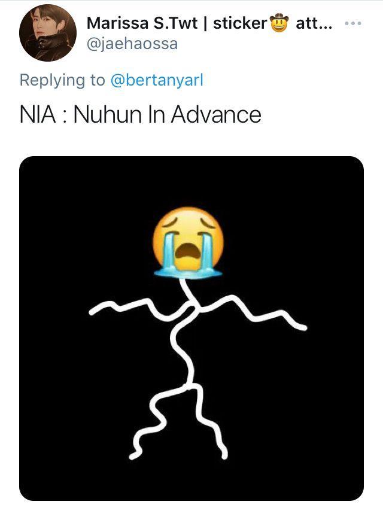Click the pool of tears below the emoji
The height and width of the screenshot is (529, 383).
[x=188, y=273]
